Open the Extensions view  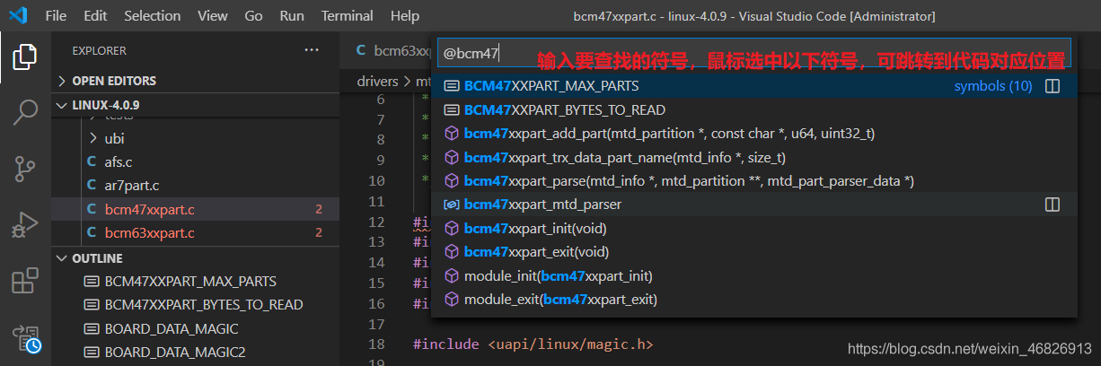pos(25,281)
